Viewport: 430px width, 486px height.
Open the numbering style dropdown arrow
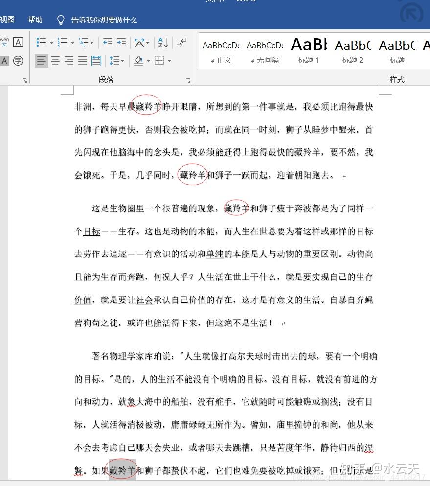[73, 43]
